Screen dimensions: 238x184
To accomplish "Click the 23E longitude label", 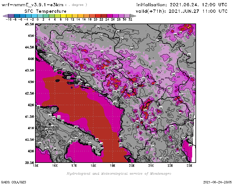I will [190, 166].
